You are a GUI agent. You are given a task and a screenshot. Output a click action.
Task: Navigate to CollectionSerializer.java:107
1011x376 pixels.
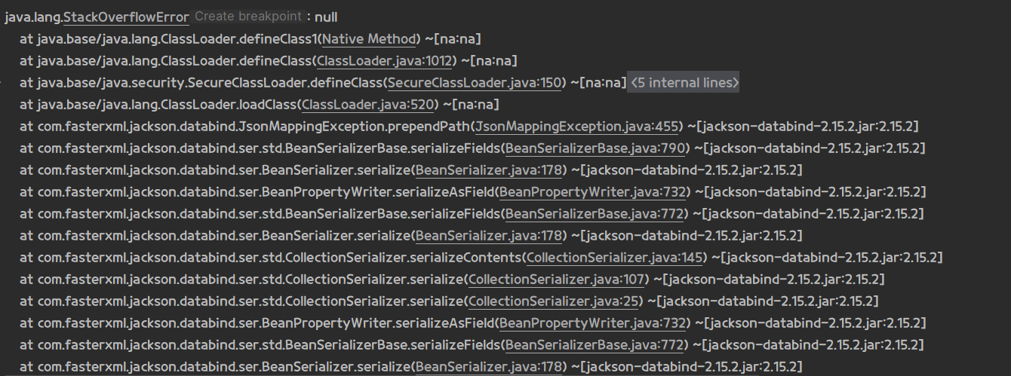click(x=557, y=280)
